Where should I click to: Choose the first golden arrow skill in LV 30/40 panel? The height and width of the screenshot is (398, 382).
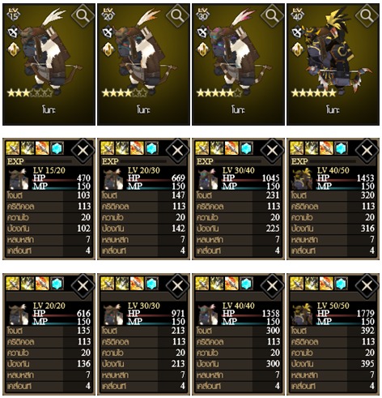[202, 148]
